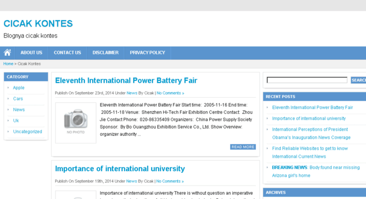Open Breaking News Arizona girl recent post
The image size is (366, 199).
pyautogui.click(x=316, y=171)
